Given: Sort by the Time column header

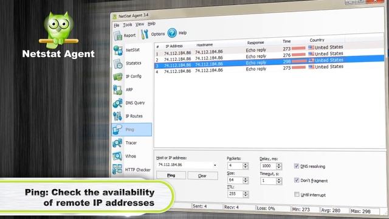Looking at the screenshot, I should coord(286,41).
